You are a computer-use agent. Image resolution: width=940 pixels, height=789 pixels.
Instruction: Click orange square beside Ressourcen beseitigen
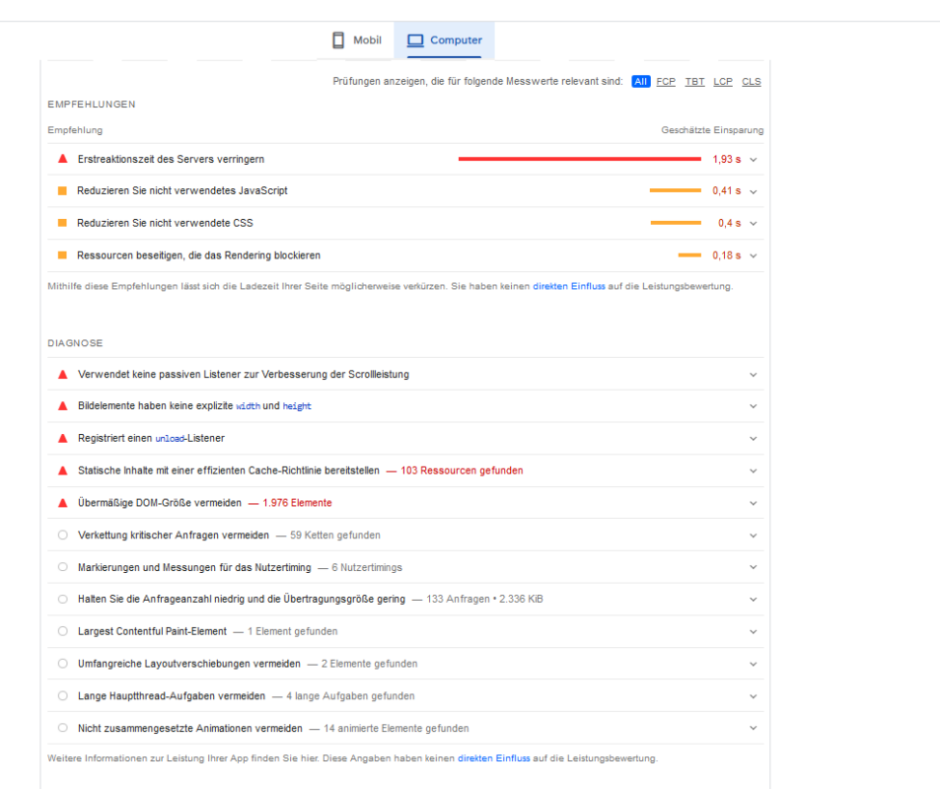click(x=62, y=255)
